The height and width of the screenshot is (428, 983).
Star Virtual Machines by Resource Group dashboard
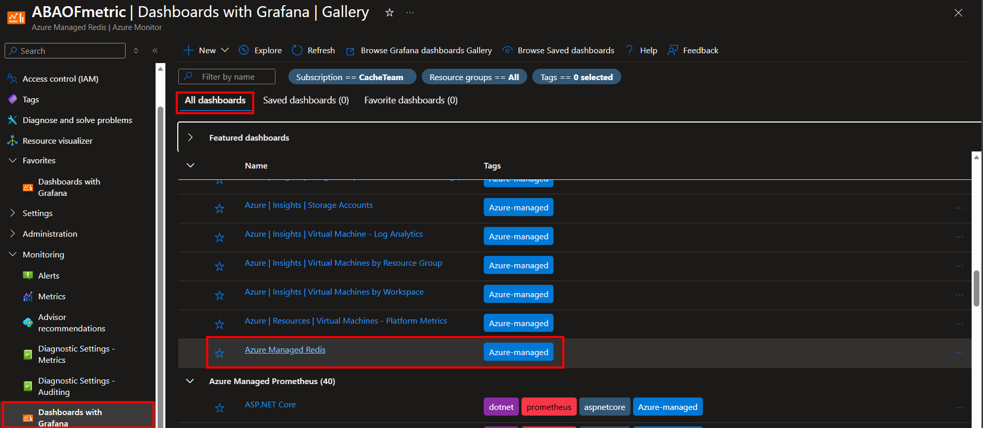tap(220, 266)
